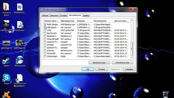Click the Steam desktop shortcut
The height and width of the screenshot is (98, 174).
[x=7, y=60]
